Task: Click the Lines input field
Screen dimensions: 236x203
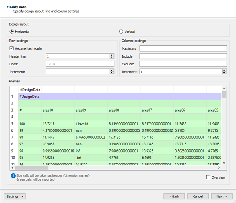Action: (x=80, y=64)
